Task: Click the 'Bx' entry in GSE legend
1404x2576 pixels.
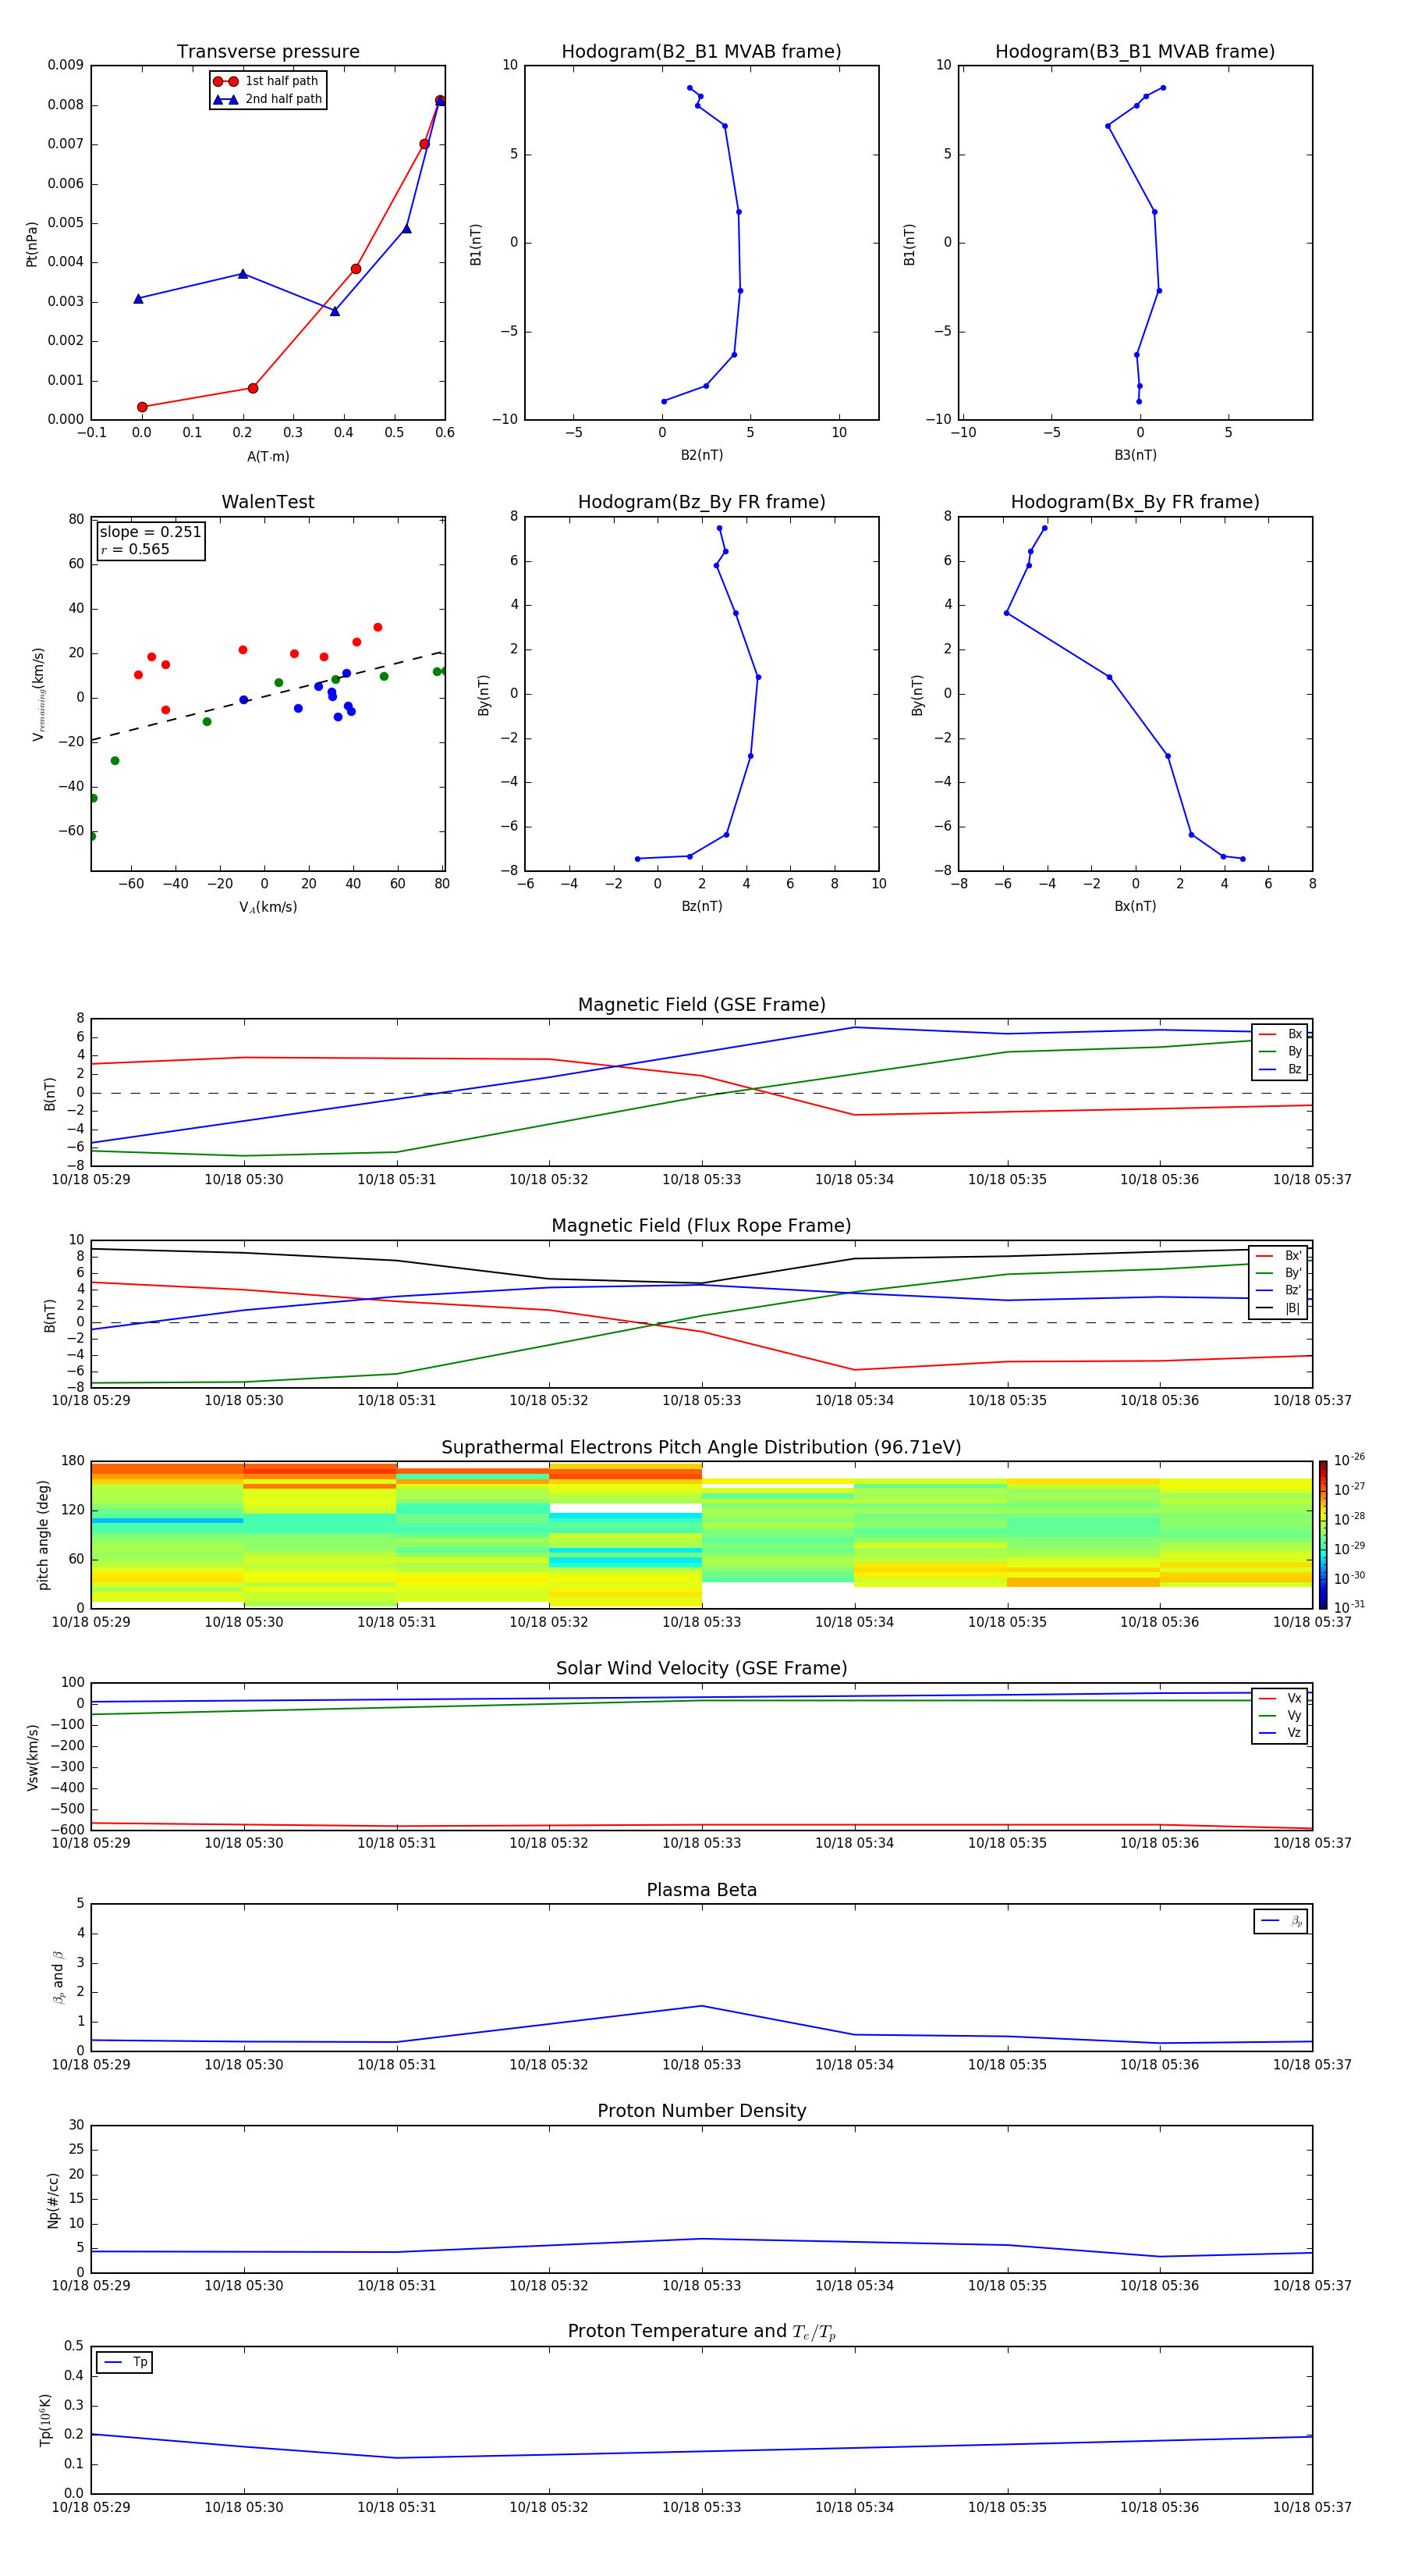Action: (x=1280, y=1034)
